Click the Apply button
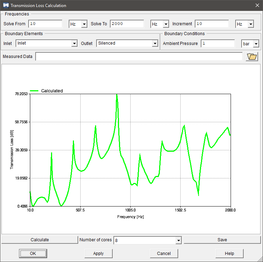This screenshot has width=263, height=262. point(99,254)
